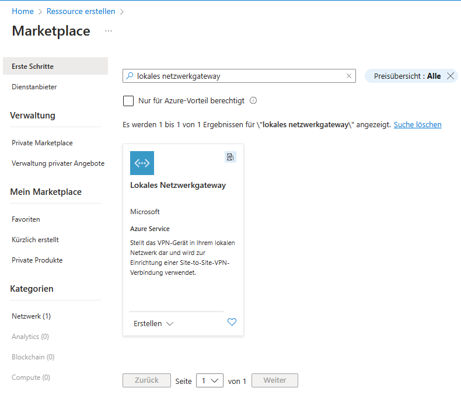Click the Suche löschen link
This screenshot has width=461, height=395.
click(x=417, y=125)
